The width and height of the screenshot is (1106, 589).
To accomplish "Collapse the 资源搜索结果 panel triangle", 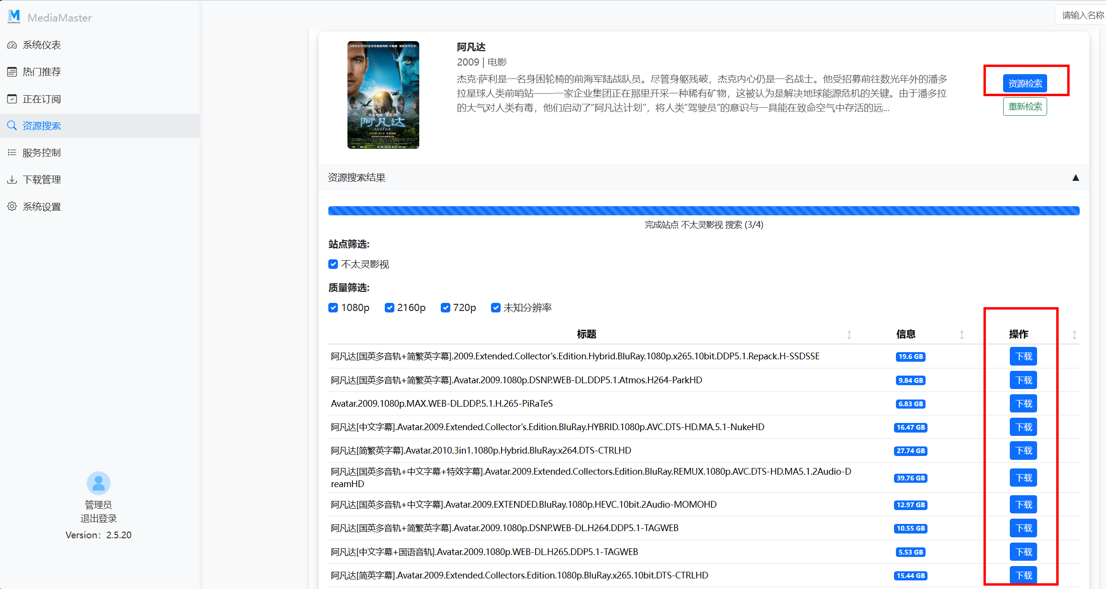I will [1075, 178].
